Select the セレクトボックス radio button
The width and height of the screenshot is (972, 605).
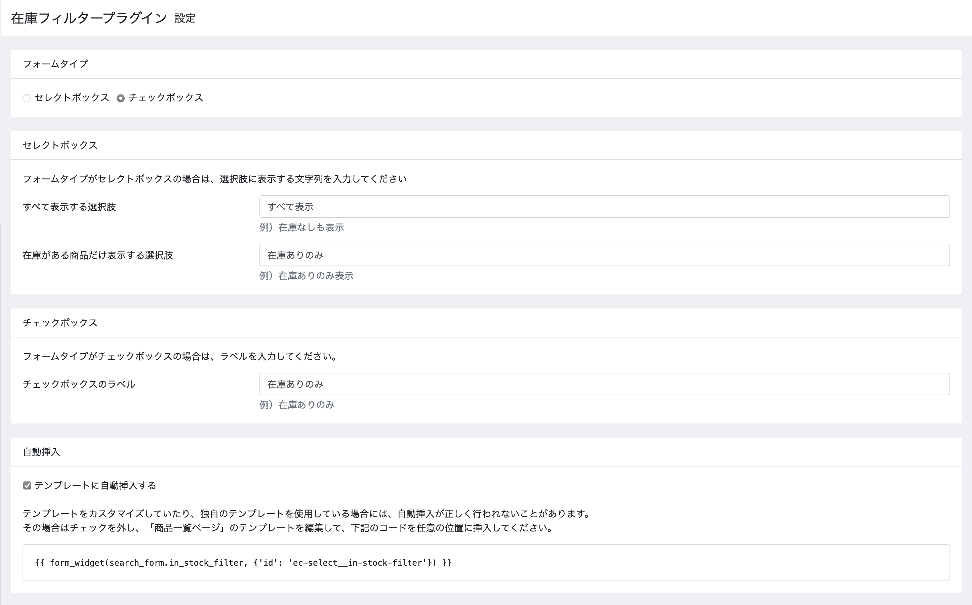pyautogui.click(x=27, y=98)
